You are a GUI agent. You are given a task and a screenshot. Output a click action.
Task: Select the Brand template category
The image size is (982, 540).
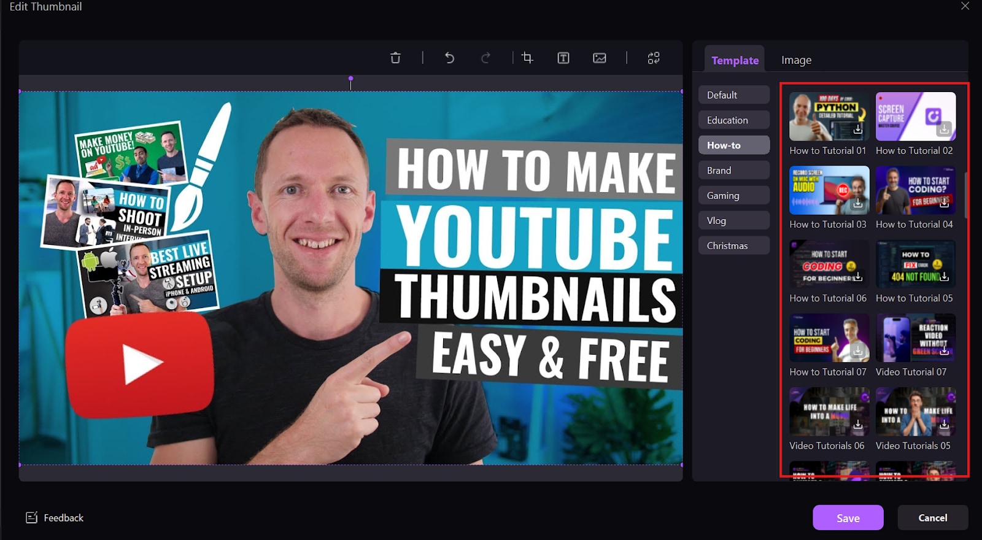[734, 171]
